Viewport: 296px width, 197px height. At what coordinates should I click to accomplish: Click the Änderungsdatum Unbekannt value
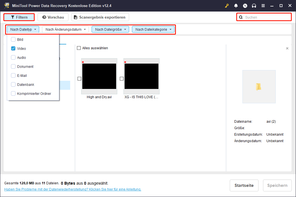(275, 141)
